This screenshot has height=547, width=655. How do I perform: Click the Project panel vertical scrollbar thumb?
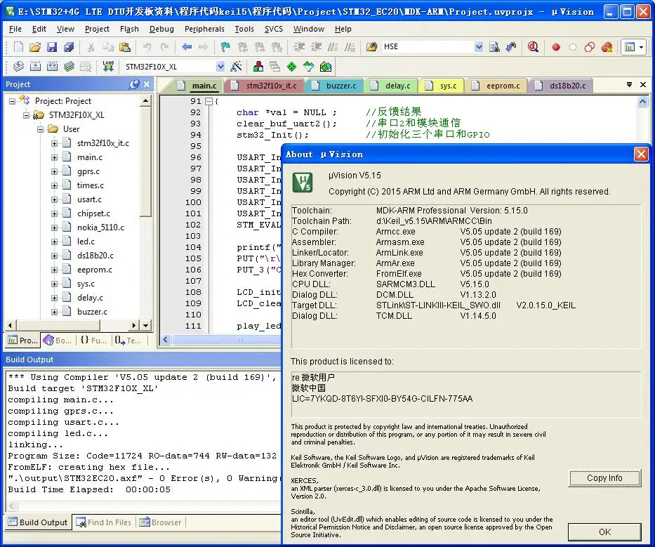click(145, 162)
